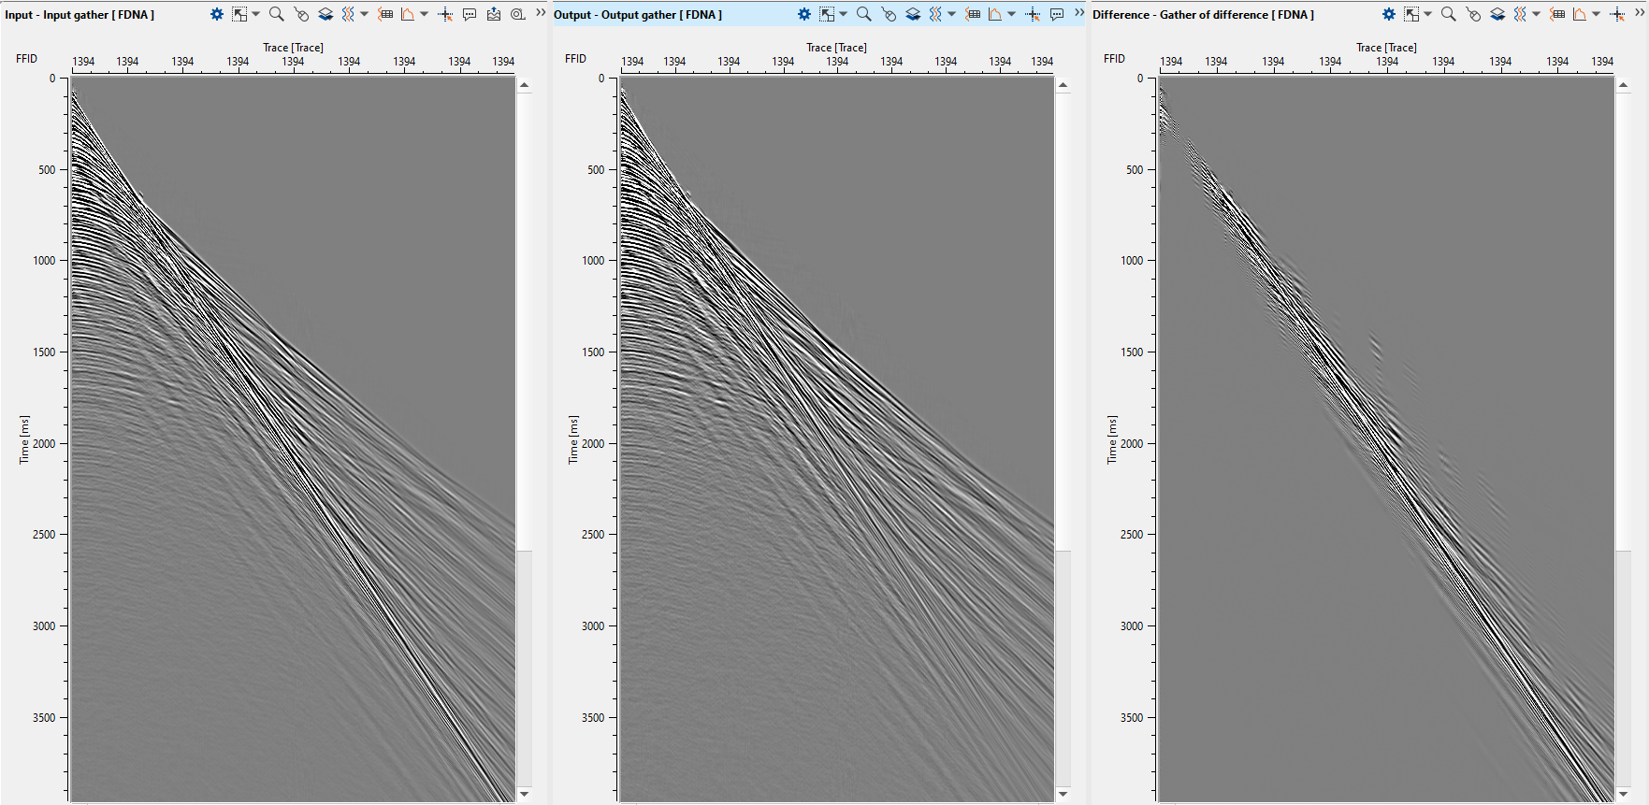Click the crosshair picker icon in Difference toolbar
The width and height of the screenshot is (1649, 805).
1617,14
